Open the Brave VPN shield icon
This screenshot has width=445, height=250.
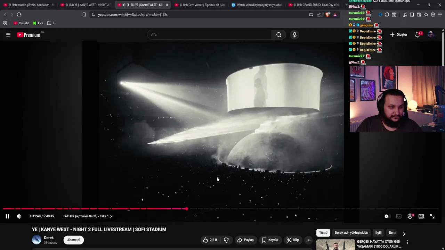433,15
